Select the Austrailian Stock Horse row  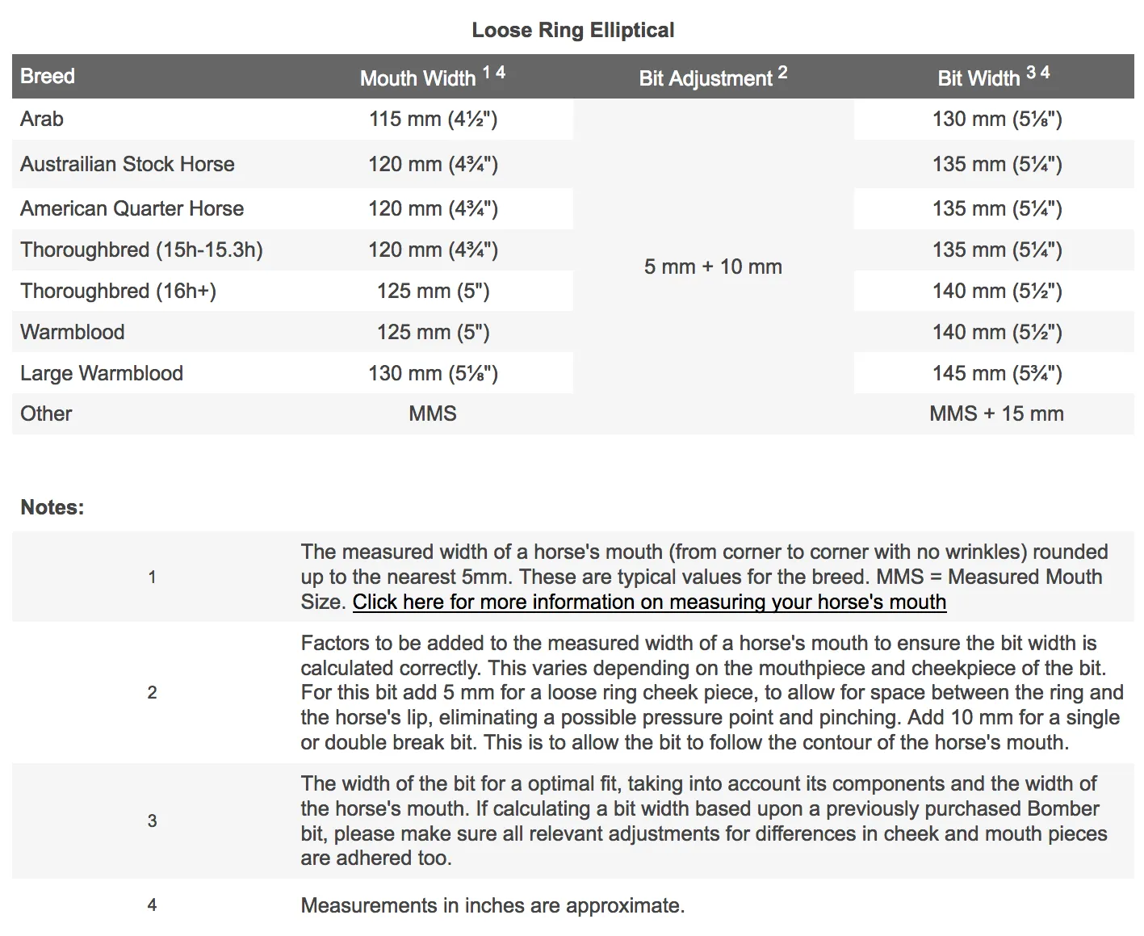pyautogui.click(x=572, y=165)
